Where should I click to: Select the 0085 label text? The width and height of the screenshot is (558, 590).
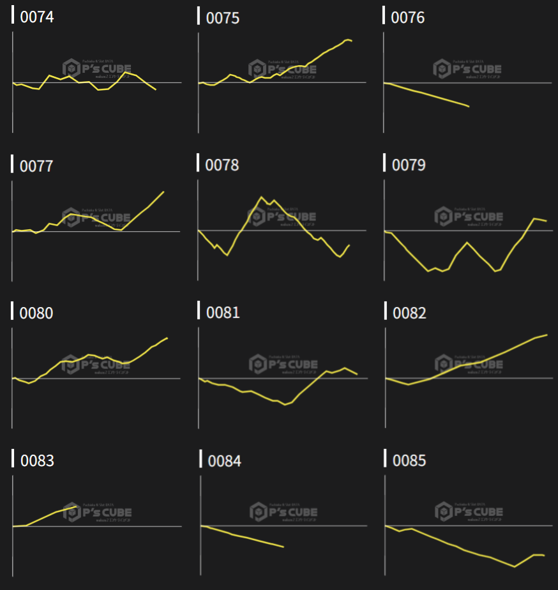coord(409,460)
